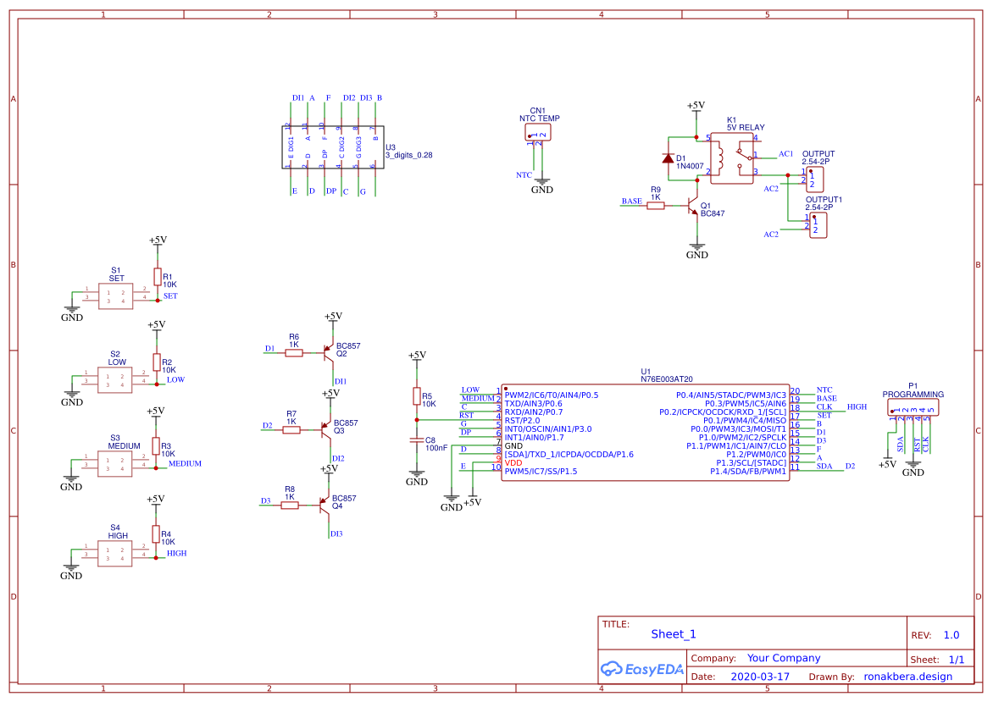Select the Sheet_1 title text
993x702 pixels.
(x=672, y=633)
